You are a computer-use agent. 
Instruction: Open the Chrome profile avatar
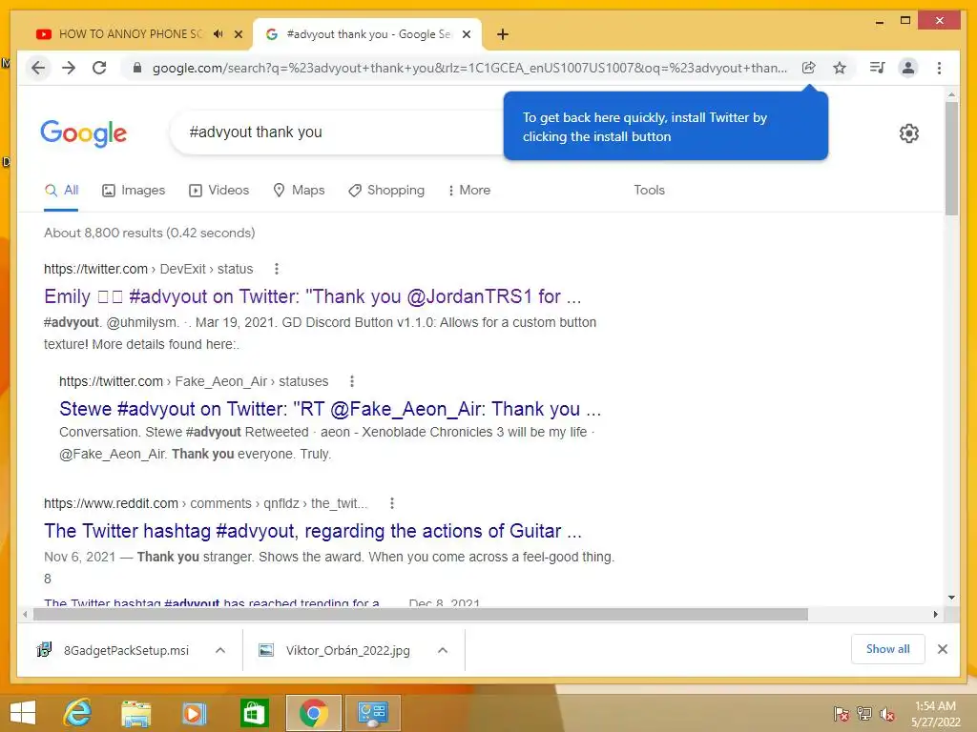(908, 68)
